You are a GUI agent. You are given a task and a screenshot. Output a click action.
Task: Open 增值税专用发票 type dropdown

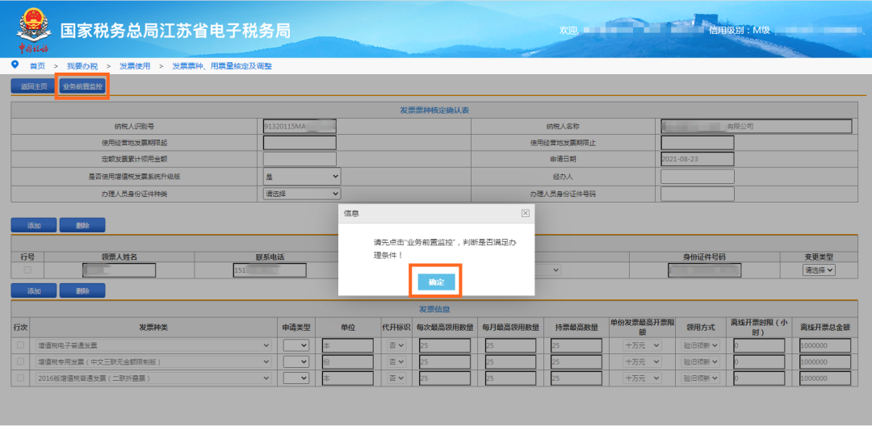(153, 361)
